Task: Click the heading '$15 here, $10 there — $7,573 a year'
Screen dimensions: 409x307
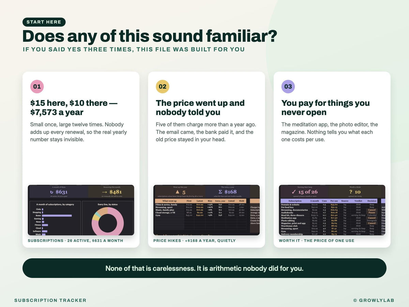Action: [74, 107]
